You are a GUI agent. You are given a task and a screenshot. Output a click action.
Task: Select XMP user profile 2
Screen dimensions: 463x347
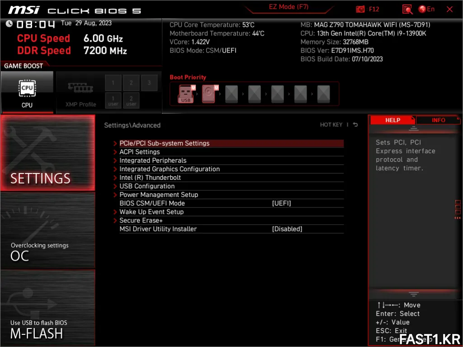click(131, 101)
